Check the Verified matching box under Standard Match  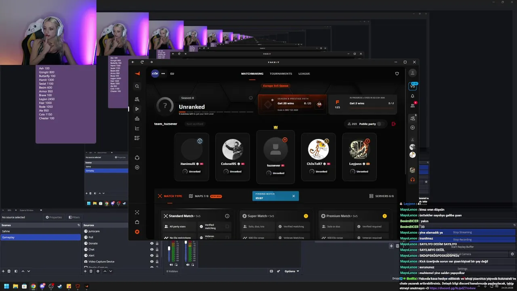227,226
